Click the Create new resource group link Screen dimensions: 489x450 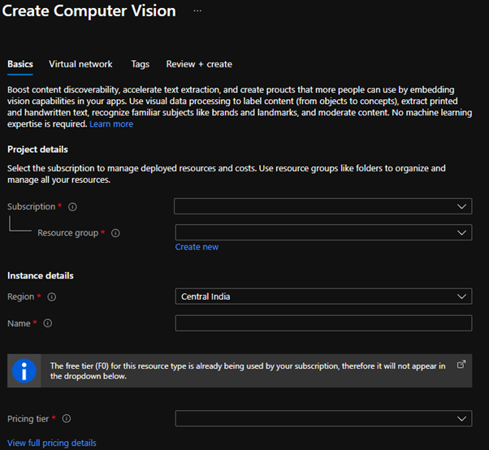[197, 247]
